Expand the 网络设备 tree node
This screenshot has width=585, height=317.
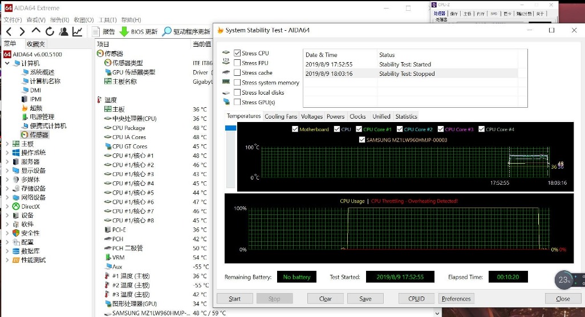coord(7,197)
